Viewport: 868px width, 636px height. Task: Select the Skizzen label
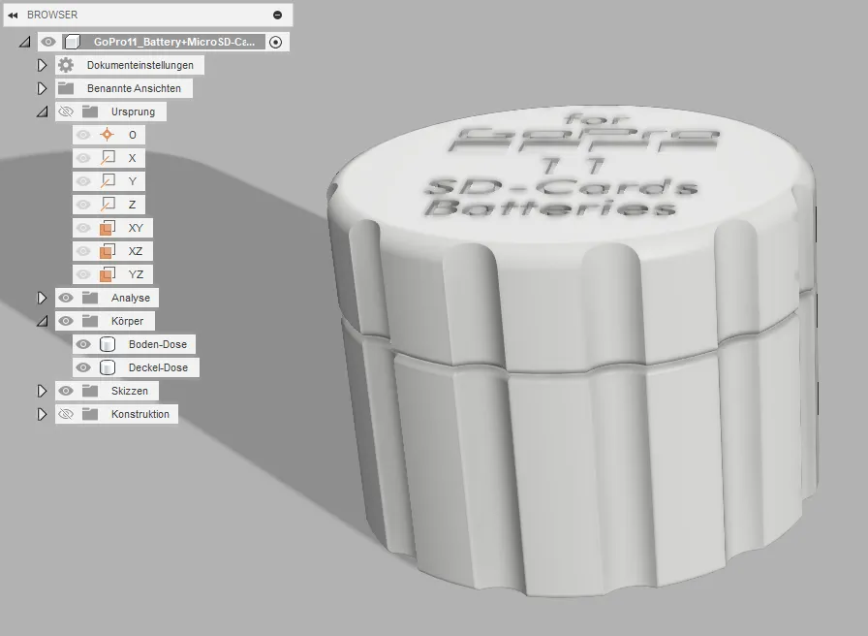coord(130,391)
